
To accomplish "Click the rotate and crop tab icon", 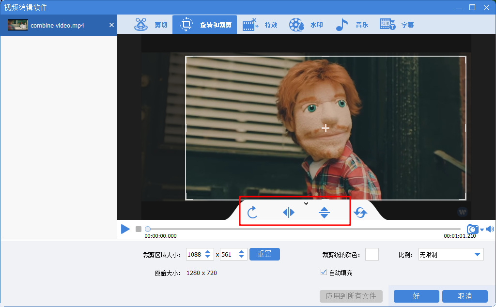I will [x=186, y=24].
